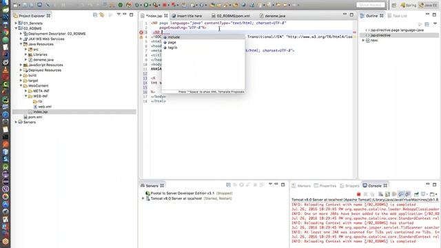441x248 pixels.
Task: Toggle Link with Editor in Project Explorer
Action: point(101,14)
